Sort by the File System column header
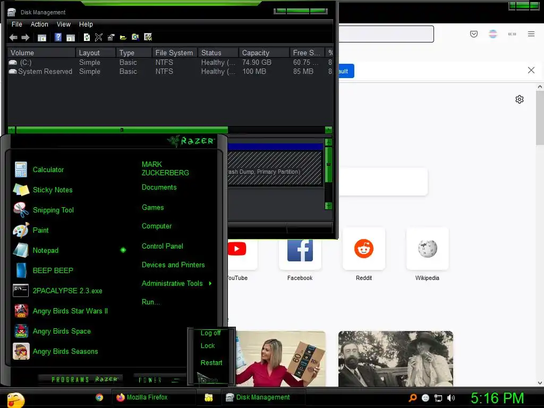Image resolution: width=544 pixels, height=408 pixels. coord(175,53)
